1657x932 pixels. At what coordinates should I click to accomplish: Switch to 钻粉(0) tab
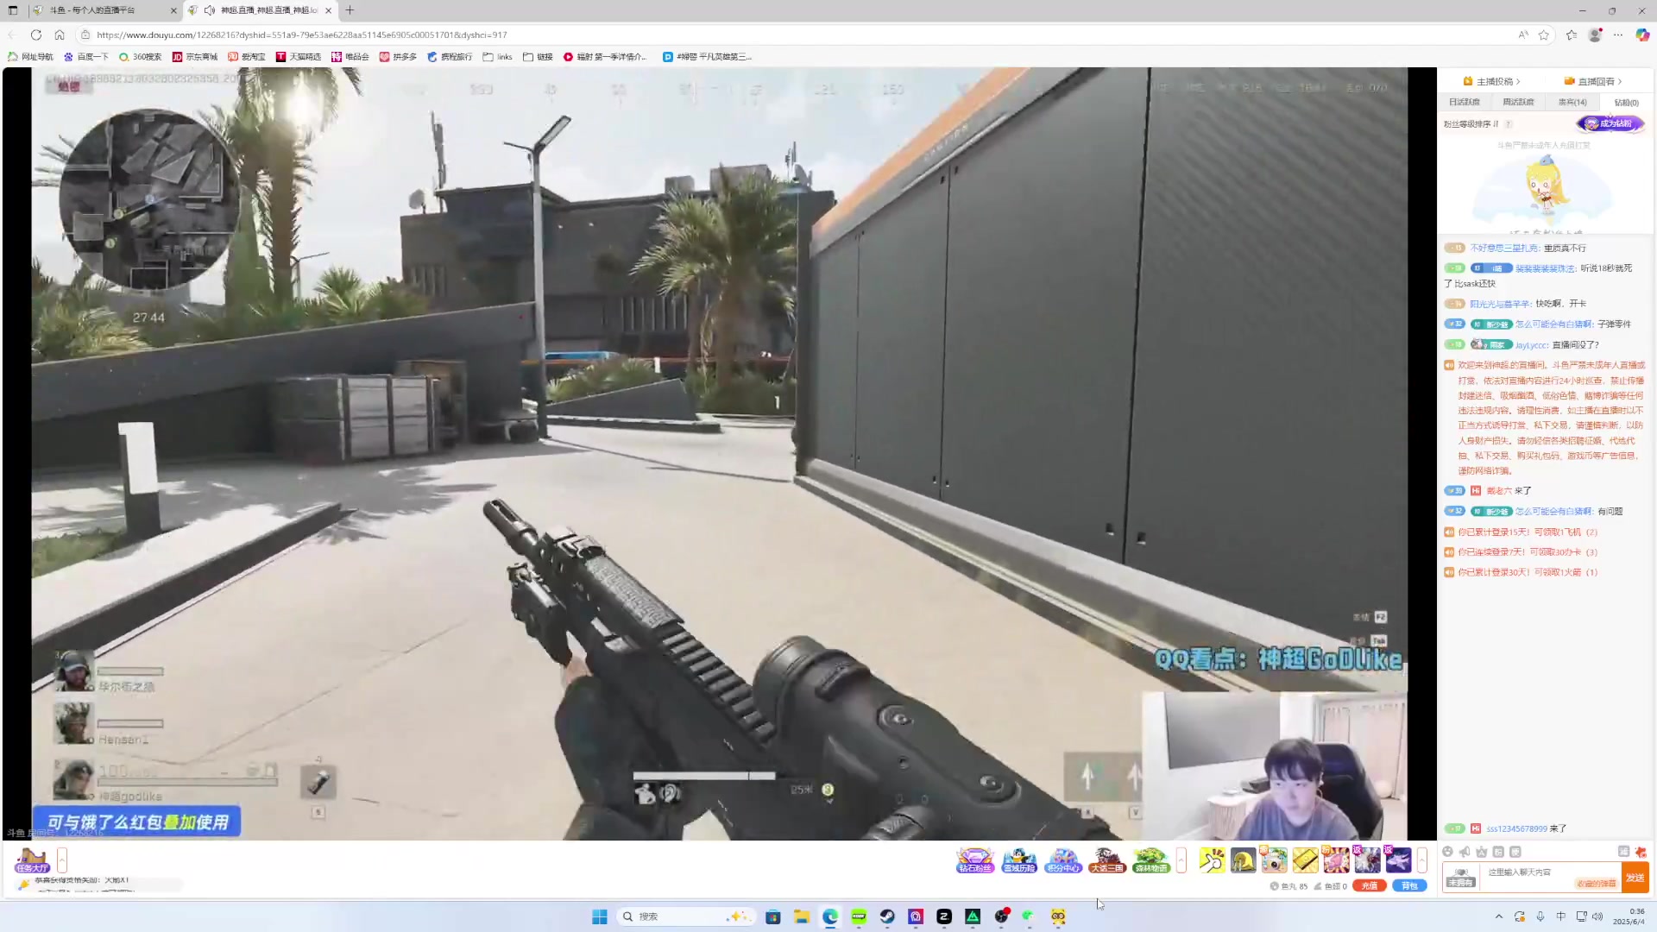point(1626,102)
